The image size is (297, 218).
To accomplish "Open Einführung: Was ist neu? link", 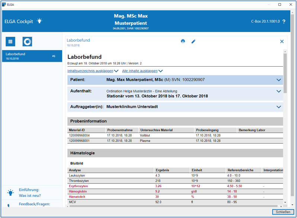I will pyautogui.click(x=30, y=193).
